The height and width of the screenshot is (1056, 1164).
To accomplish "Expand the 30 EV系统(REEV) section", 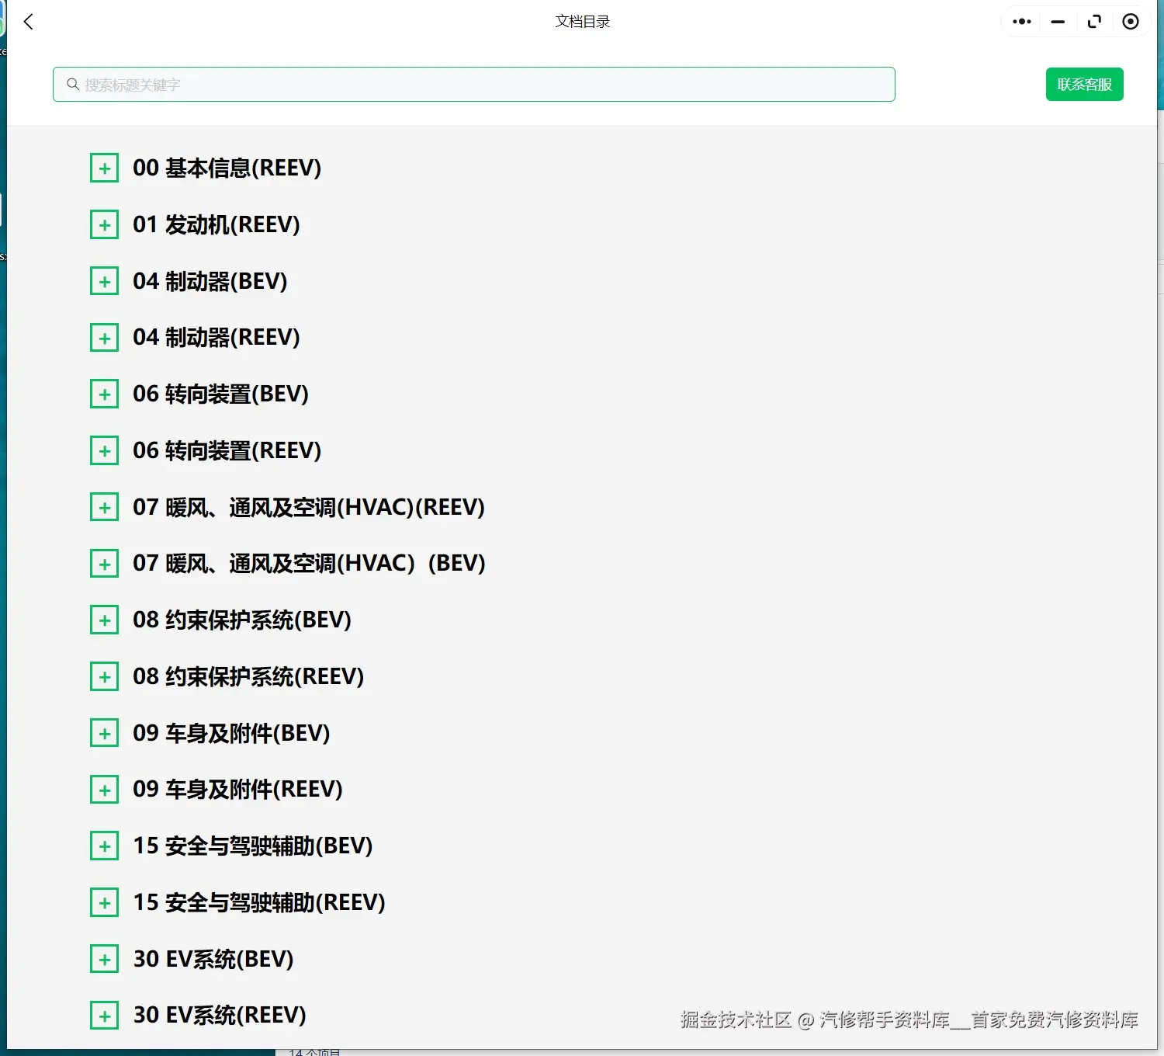I will pyautogui.click(x=104, y=1015).
